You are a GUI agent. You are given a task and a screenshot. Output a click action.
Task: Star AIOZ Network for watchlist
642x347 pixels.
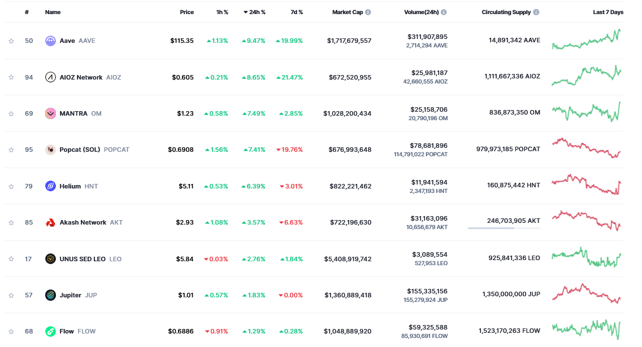coord(11,77)
